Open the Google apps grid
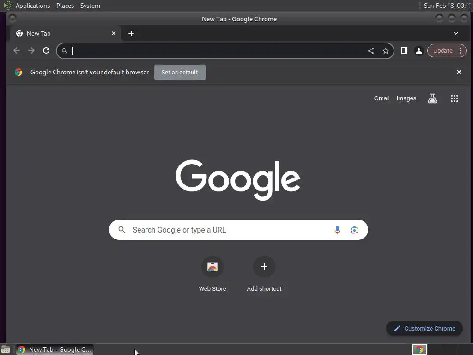 pos(455,98)
